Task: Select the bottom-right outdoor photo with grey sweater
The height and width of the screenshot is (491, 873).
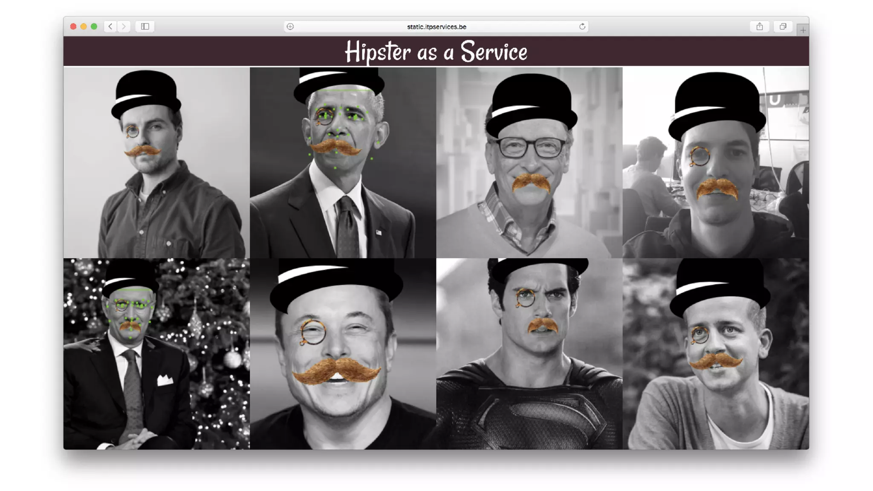Action: (x=716, y=354)
